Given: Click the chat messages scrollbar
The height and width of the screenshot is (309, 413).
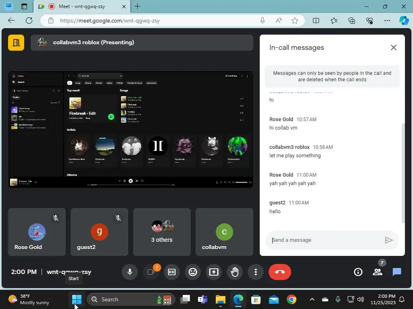Looking at the screenshot, I should tap(403, 173).
